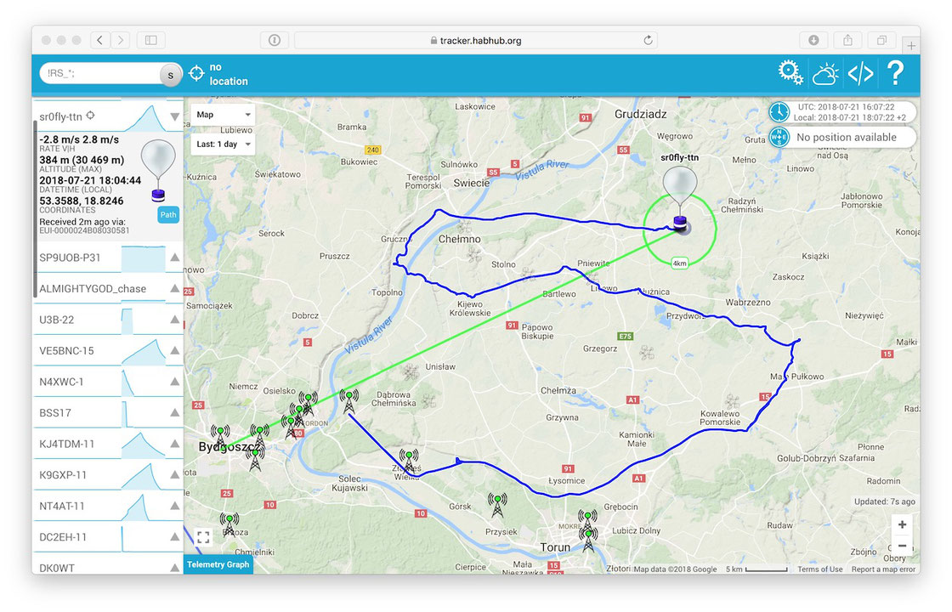
Task: Open the settings gears icon
Action: tap(790, 73)
